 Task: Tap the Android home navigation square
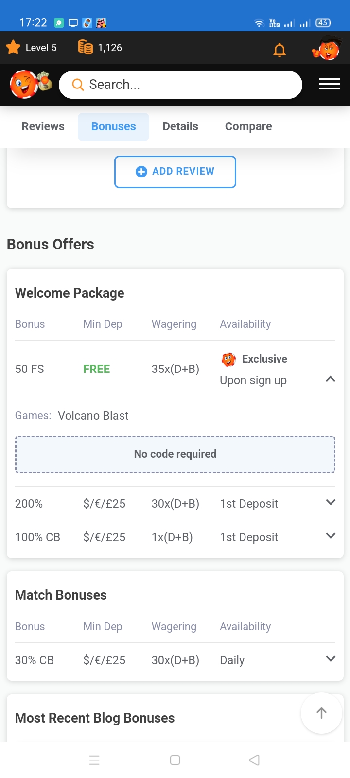(x=175, y=760)
